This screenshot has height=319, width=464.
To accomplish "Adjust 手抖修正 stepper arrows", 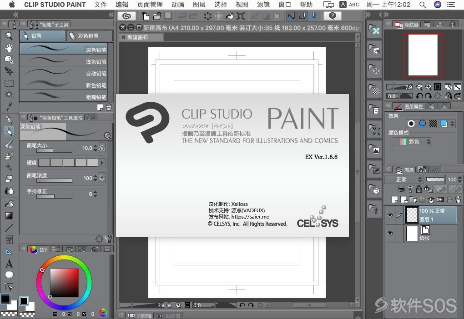I will pos(95,194).
